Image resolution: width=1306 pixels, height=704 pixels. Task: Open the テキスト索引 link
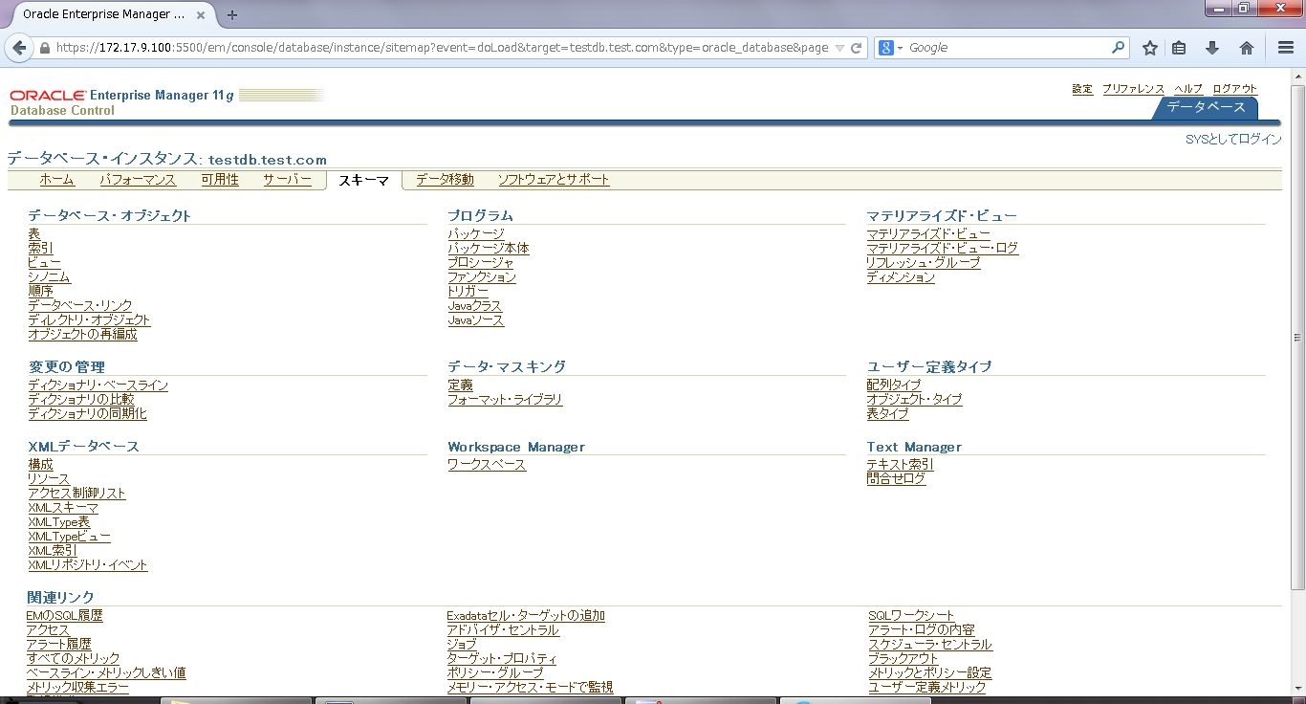pyautogui.click(x=900, y=465)
